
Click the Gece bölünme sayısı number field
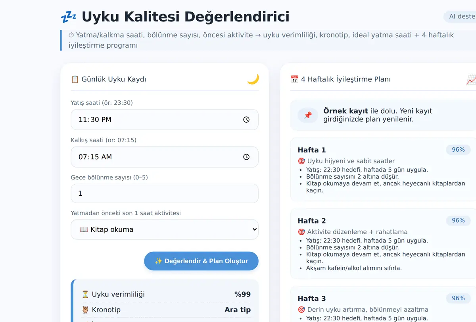click(165, 193)
